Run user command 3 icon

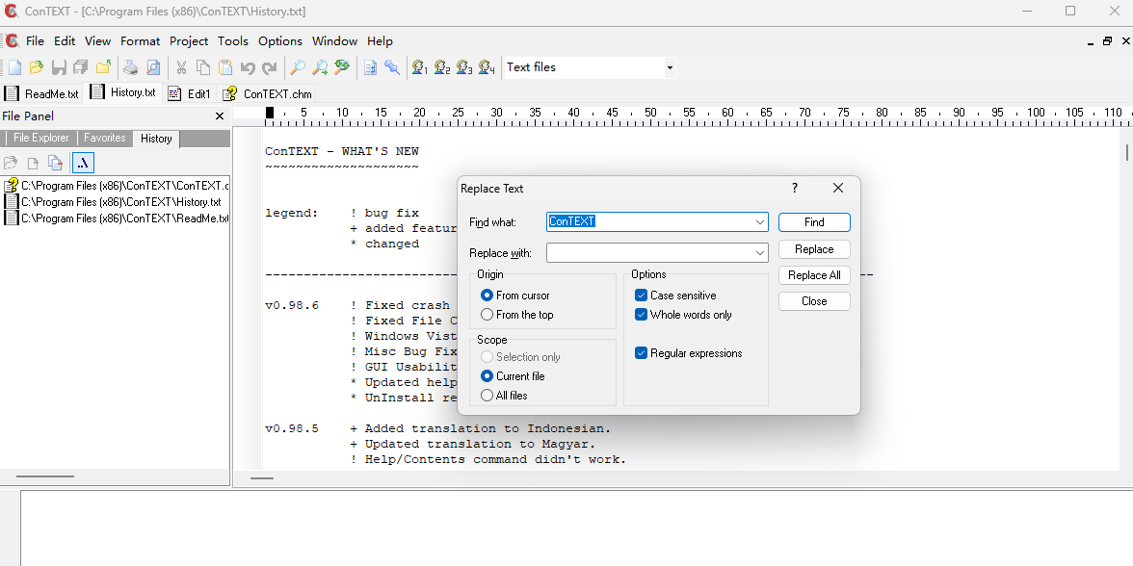(464, 67)
